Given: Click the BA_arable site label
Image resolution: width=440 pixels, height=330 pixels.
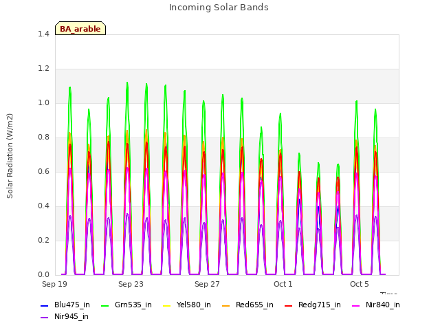Looking at the screenshot, I should point(80,29).
